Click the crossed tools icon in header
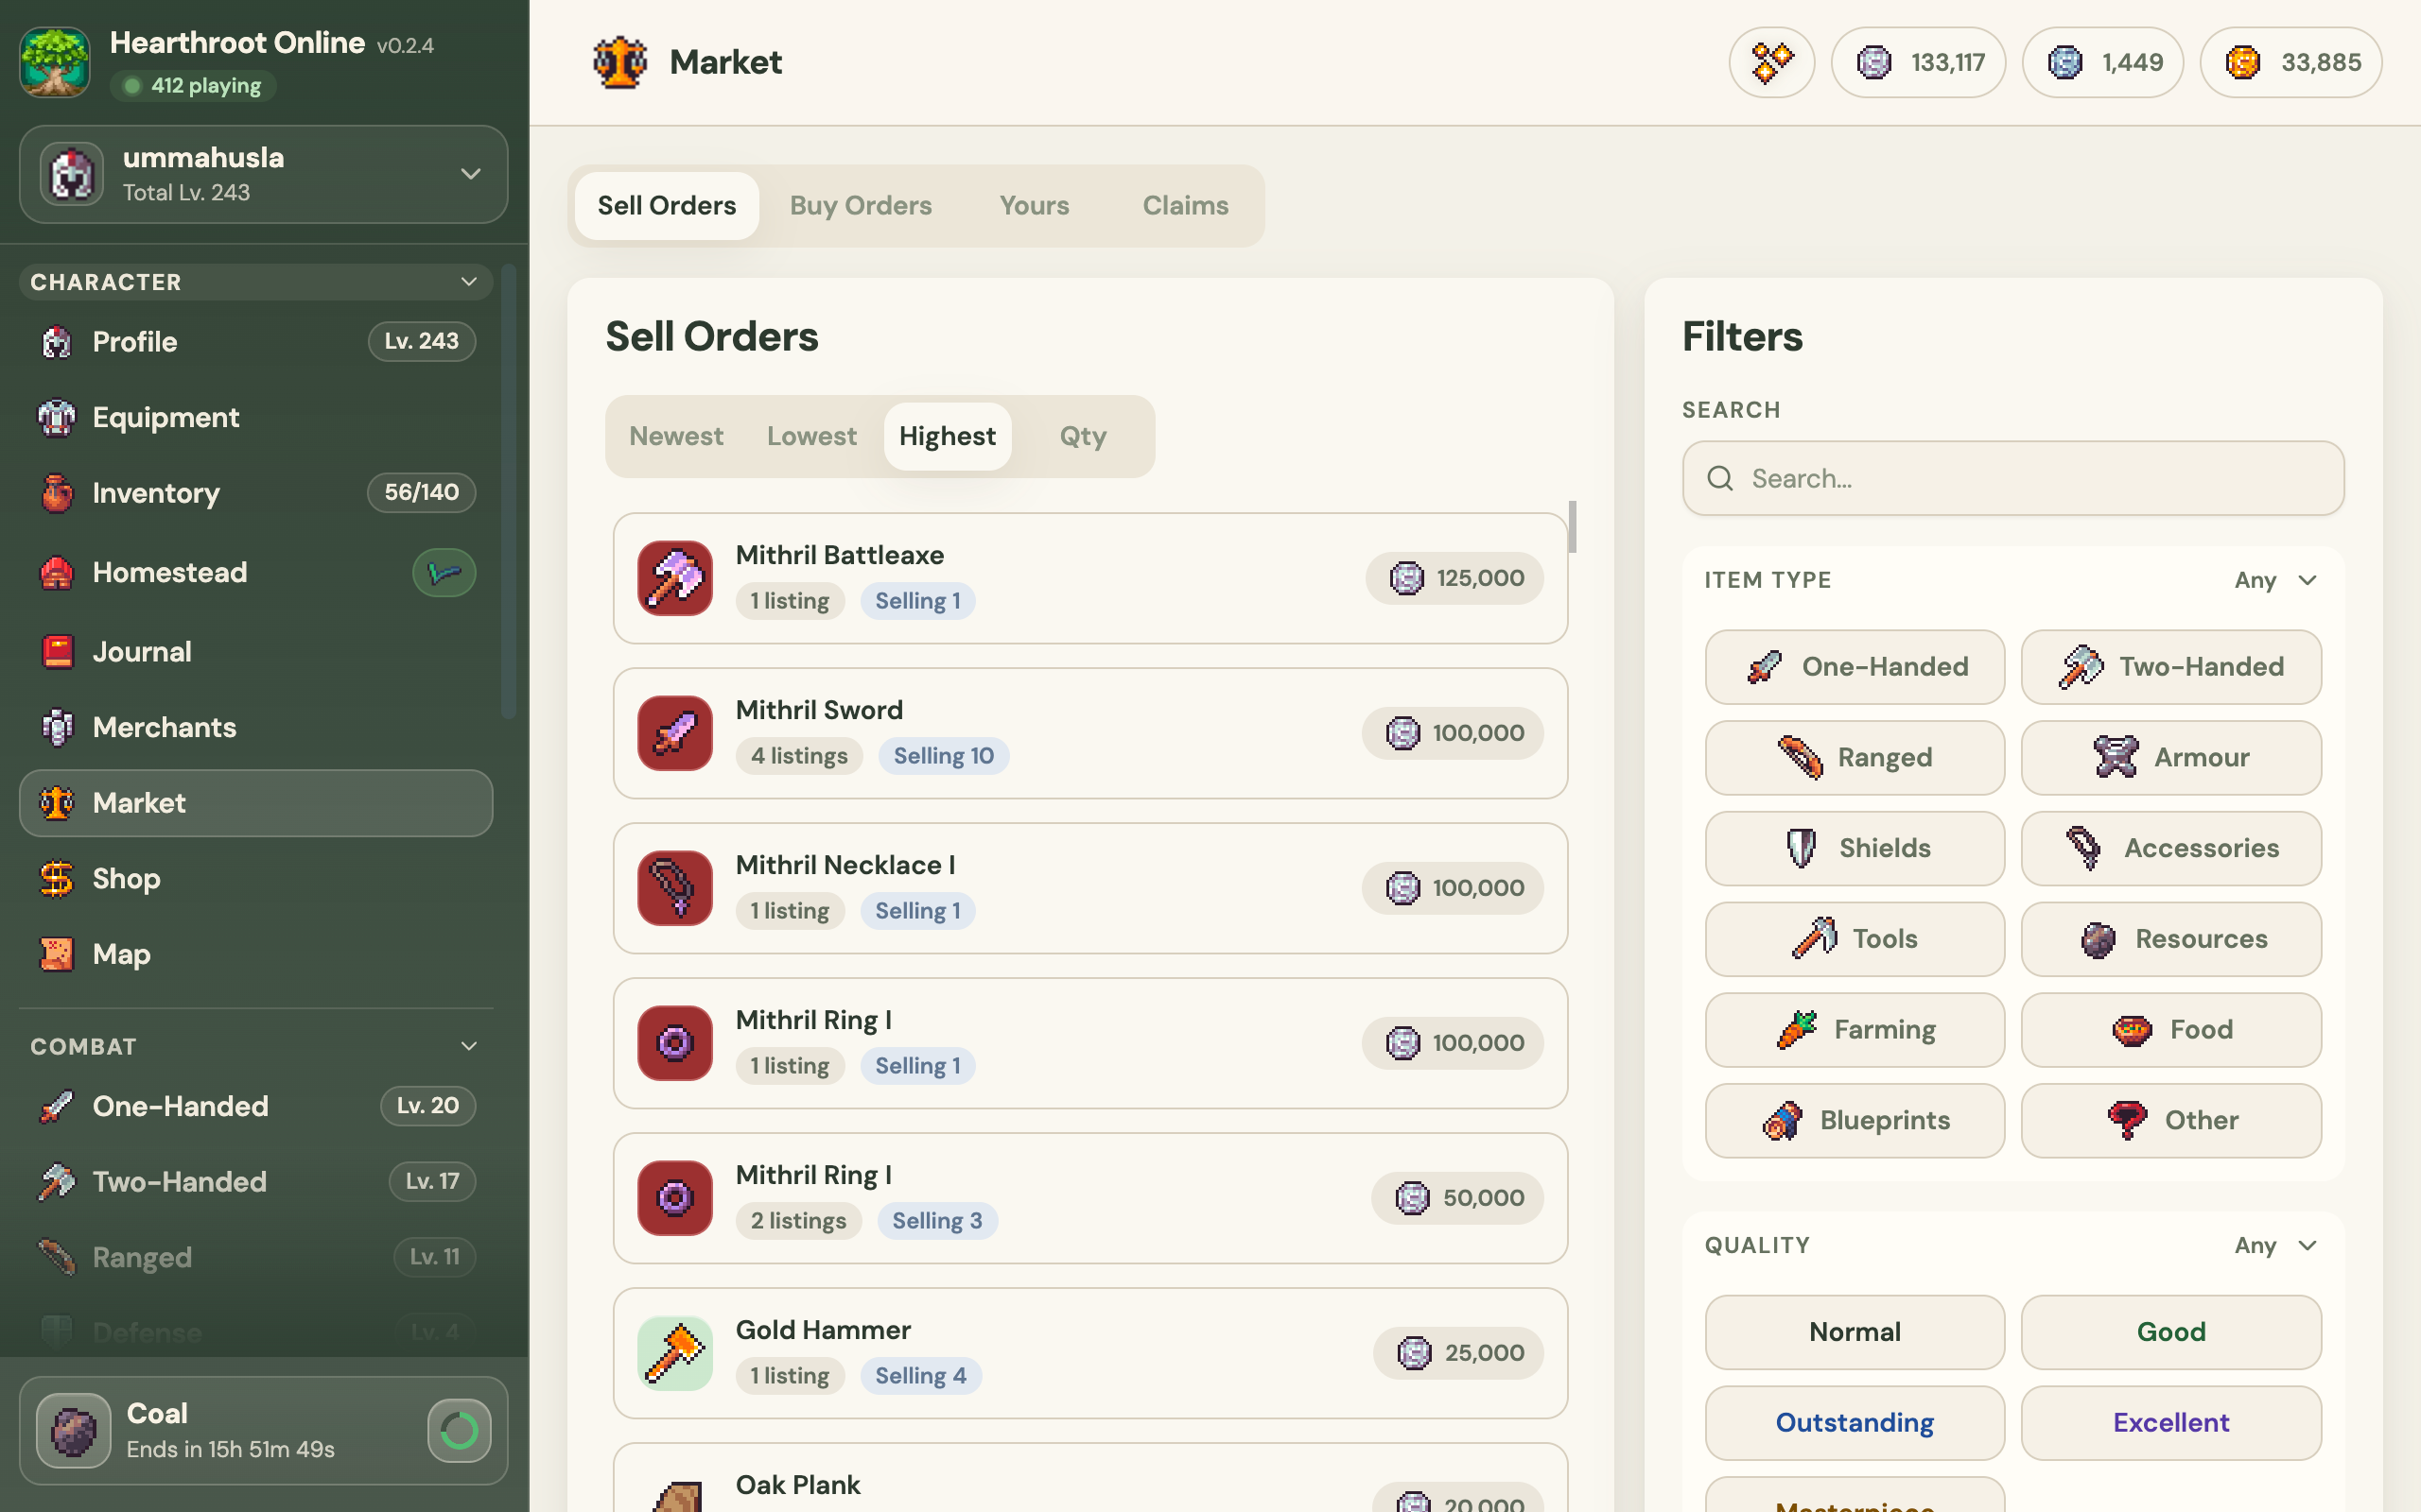Image resolution: width=2421 pixels, height=1512 pixels. coord(1771,62)
